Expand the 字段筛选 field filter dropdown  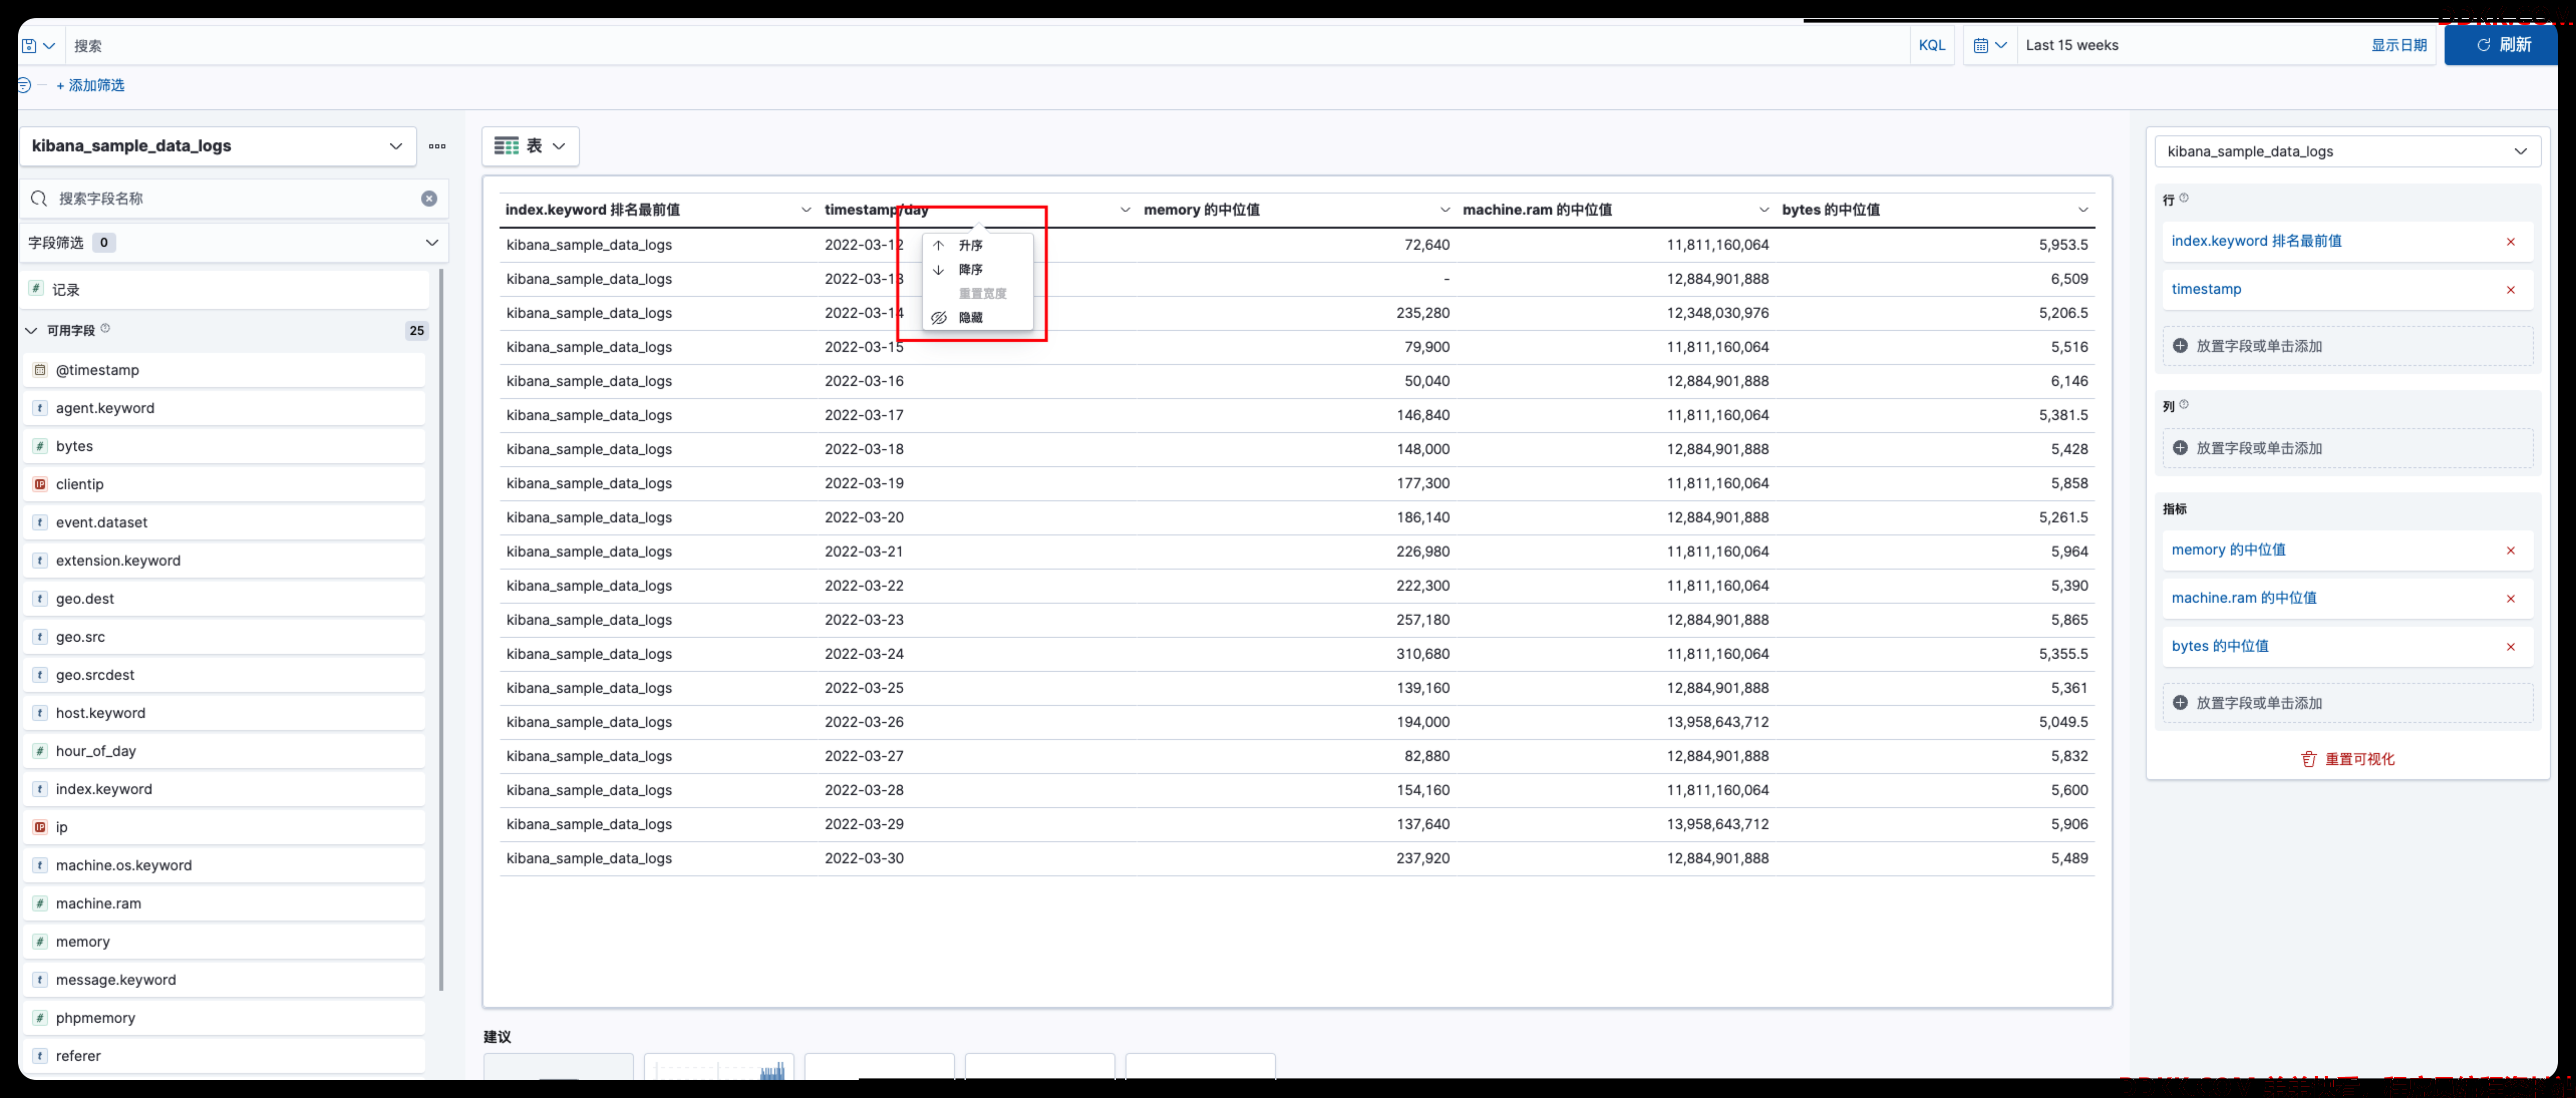point(234,243)
